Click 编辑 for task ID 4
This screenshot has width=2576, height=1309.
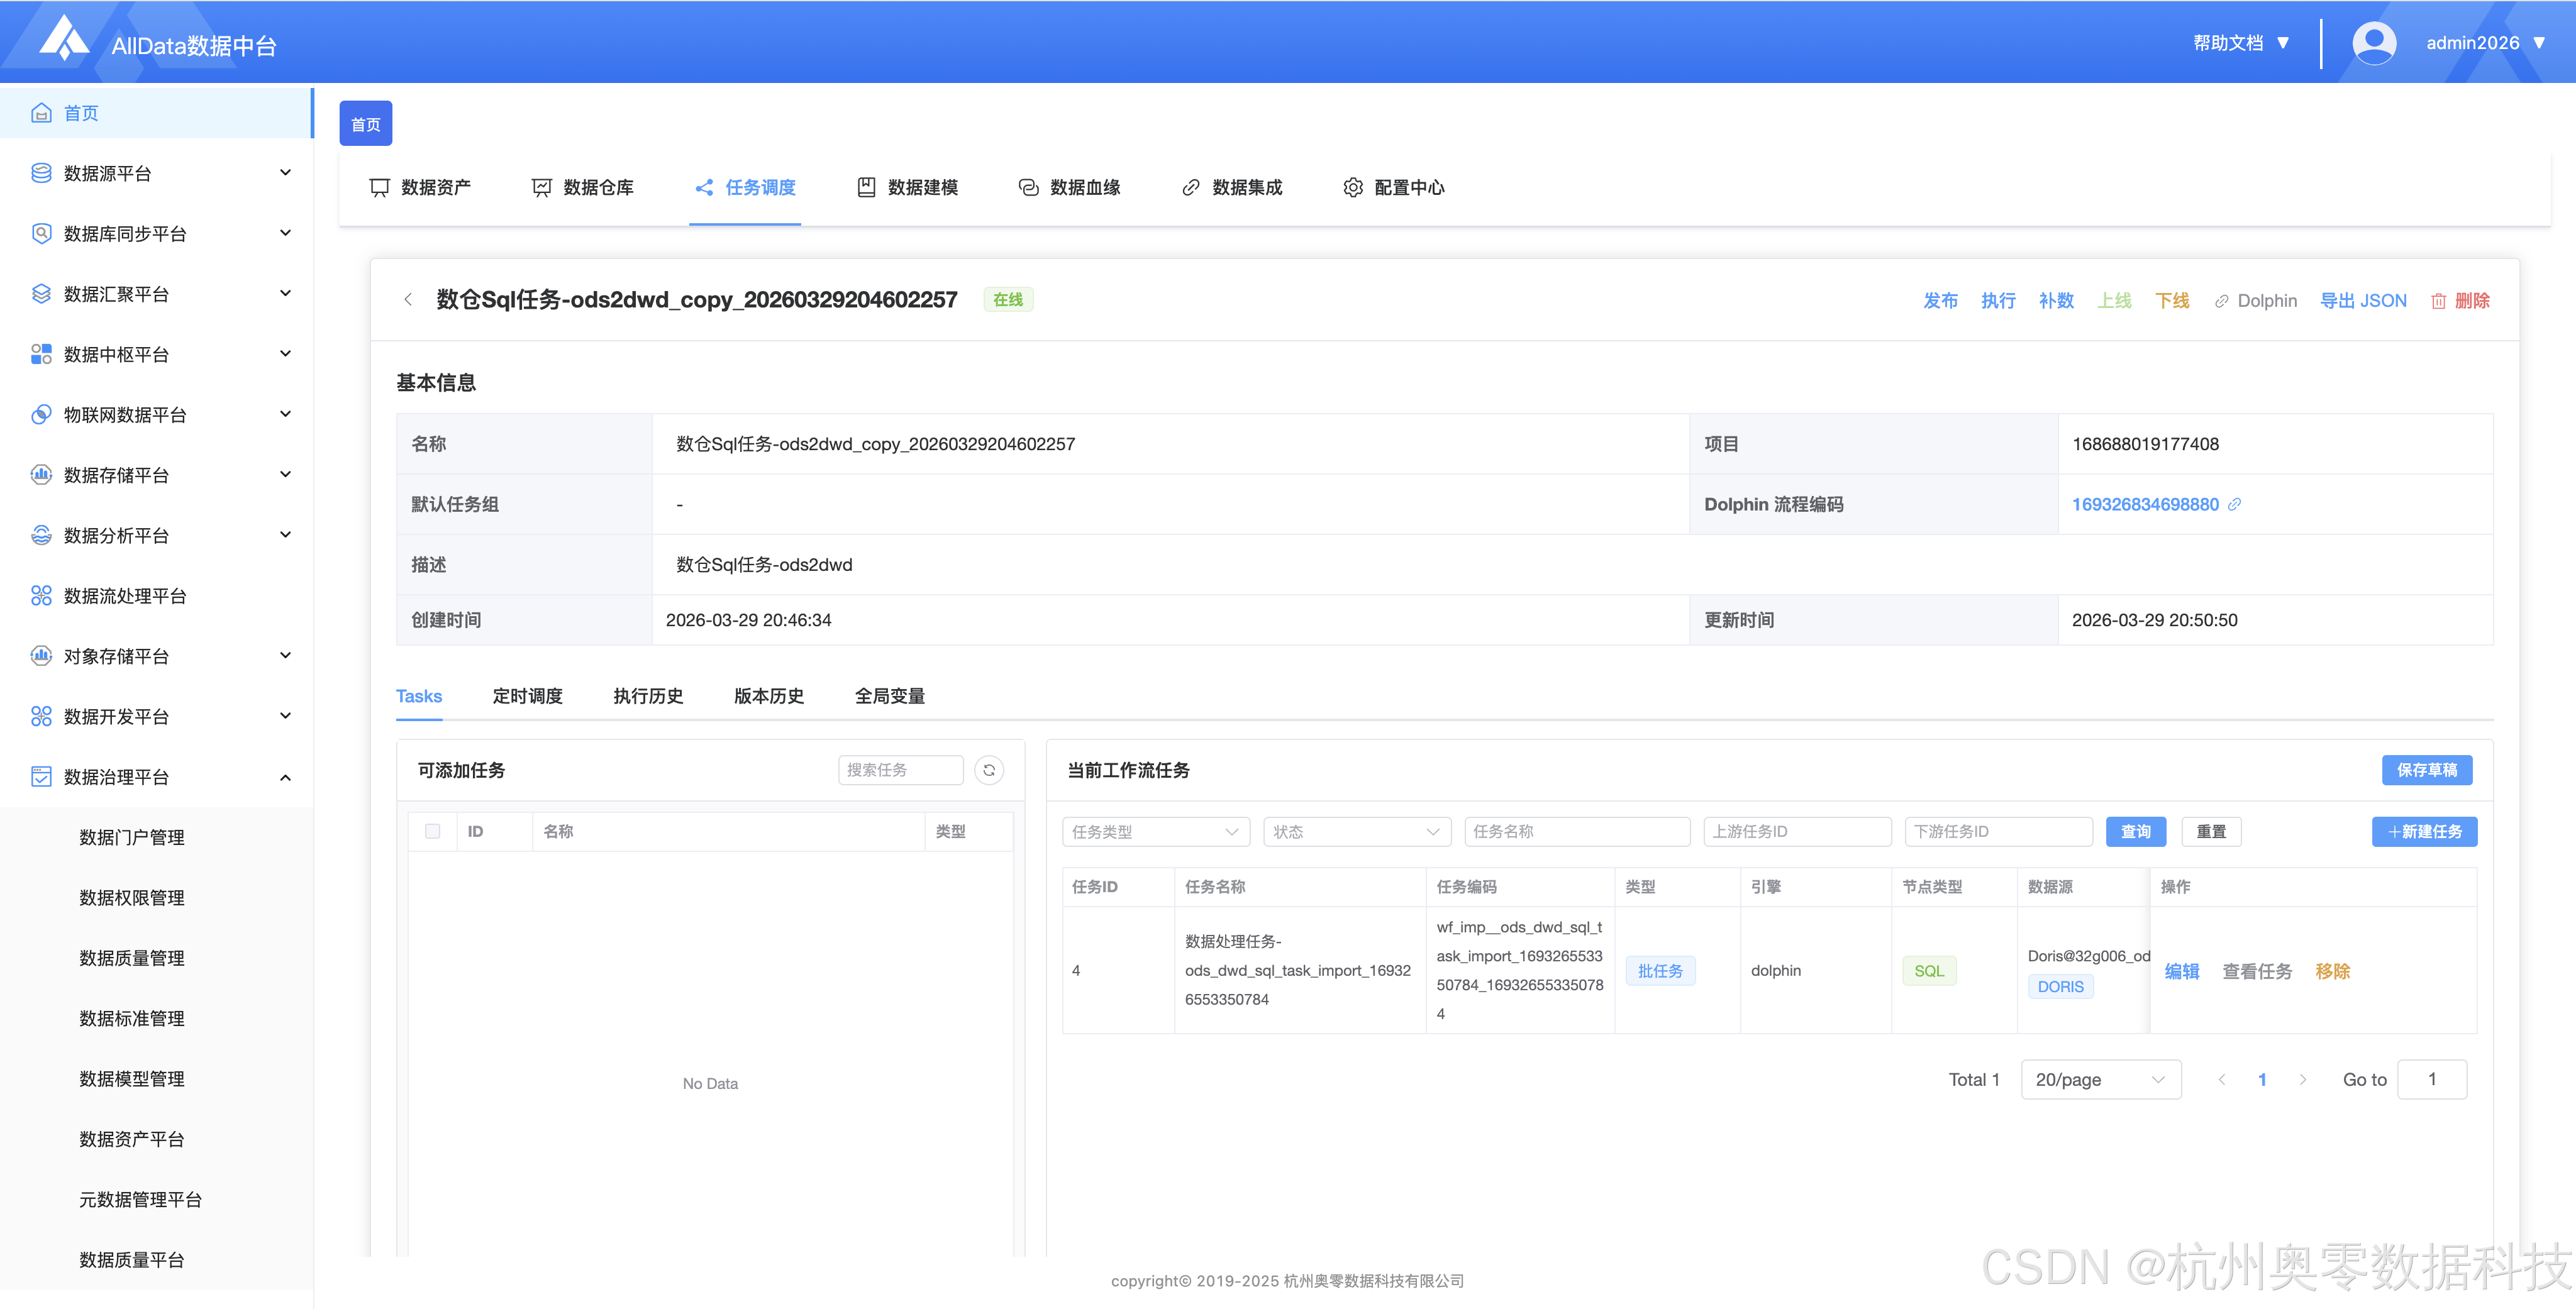point(2182,971)
